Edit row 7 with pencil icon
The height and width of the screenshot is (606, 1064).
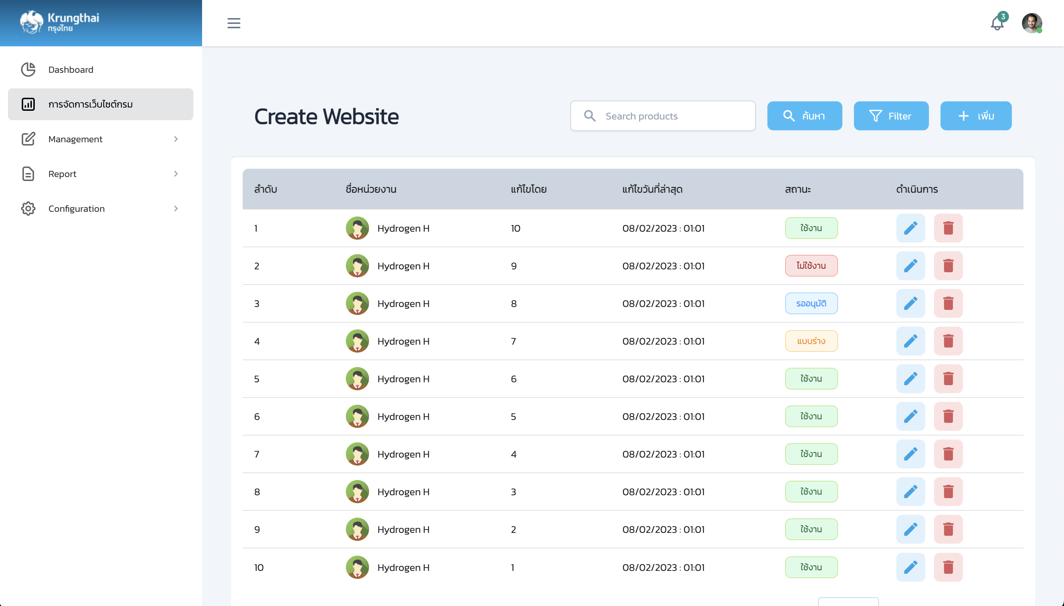[x=910, y=454]
